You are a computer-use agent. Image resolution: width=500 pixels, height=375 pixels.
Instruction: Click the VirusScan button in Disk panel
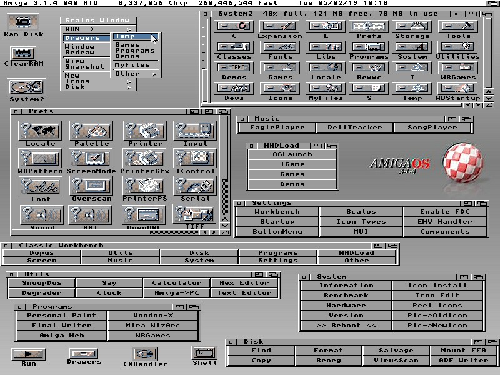tap(396, 361)
